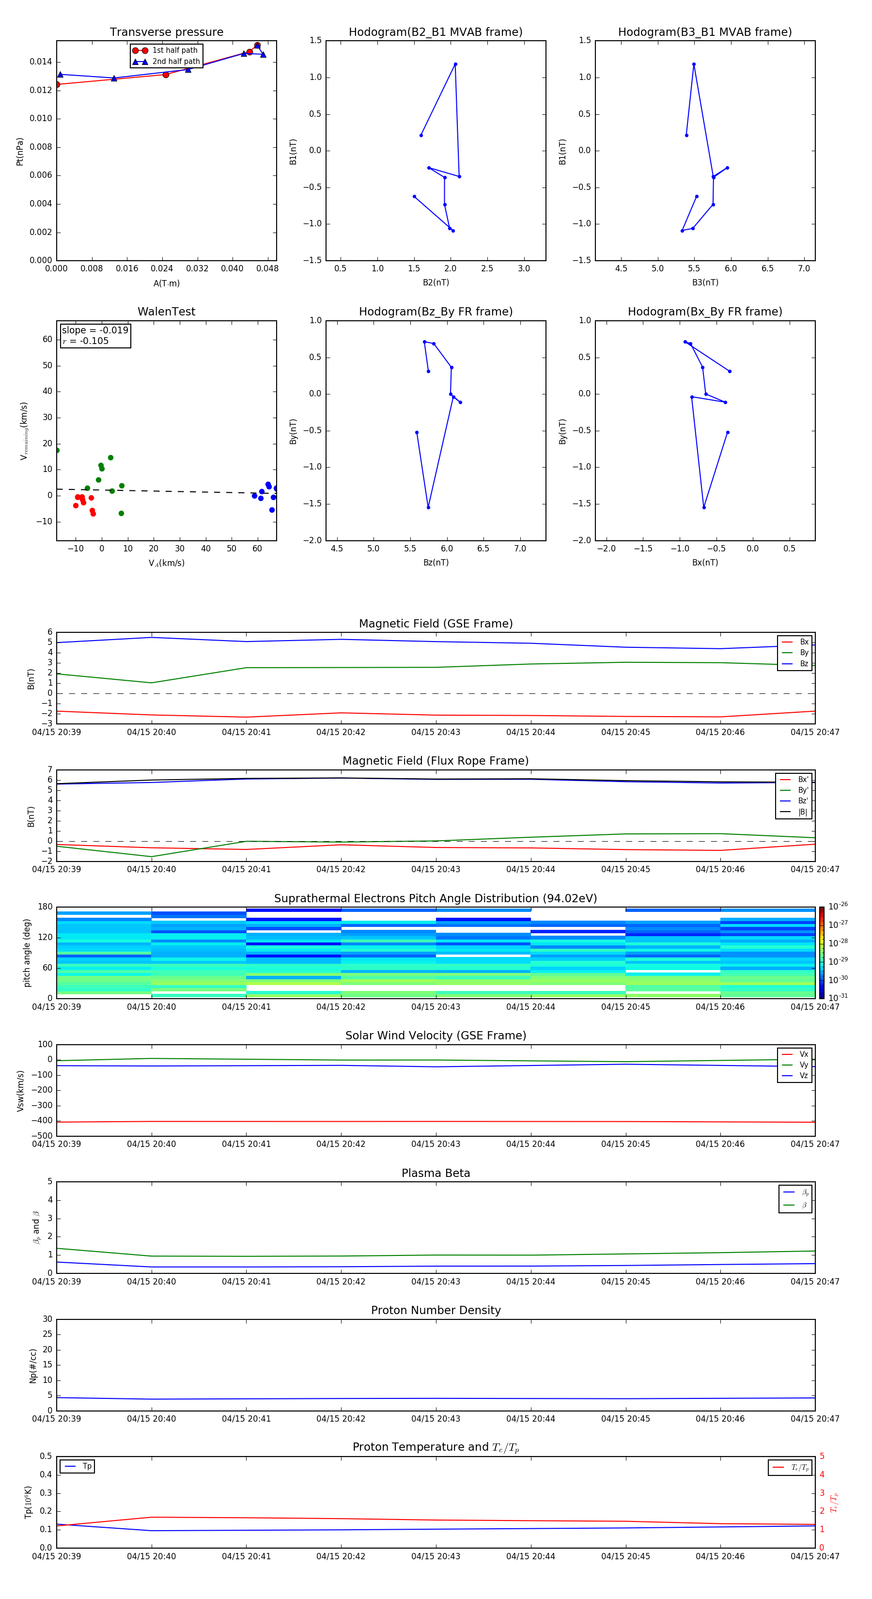Click the B2(nT) x-axis label
Viewport: 872px width, 1599px height.
click(436, 282)
